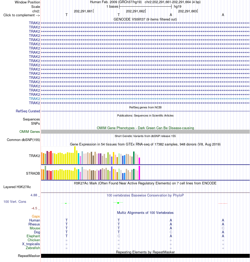Image resolution: width=250 pixels, height=262 pixels.
Task: Click the '100 Vert. Cons' side label
Action: 15,202
